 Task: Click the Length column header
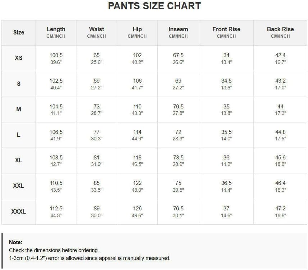pos(56,29)
